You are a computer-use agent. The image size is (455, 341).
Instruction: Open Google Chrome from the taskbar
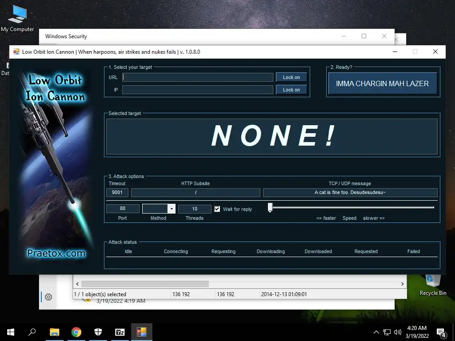point(76,332)
